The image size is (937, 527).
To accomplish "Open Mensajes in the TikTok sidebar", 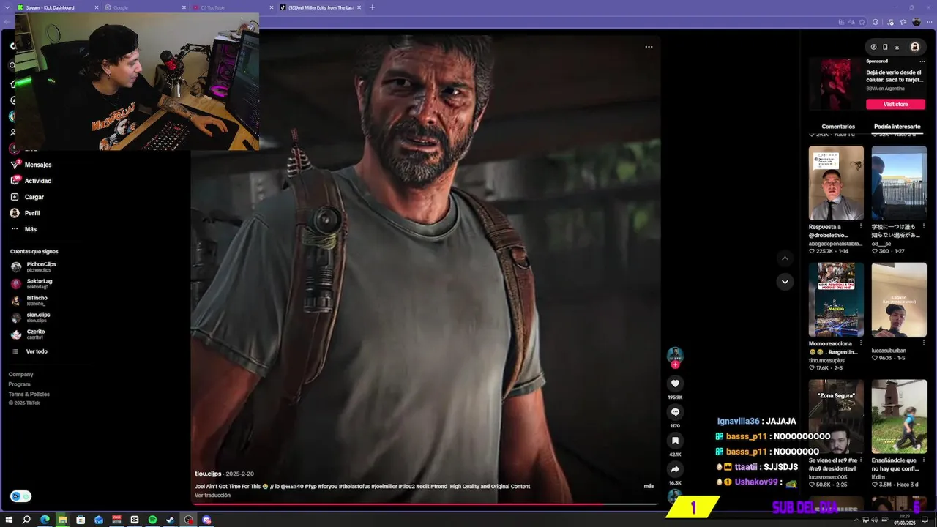I will (31, 165).
